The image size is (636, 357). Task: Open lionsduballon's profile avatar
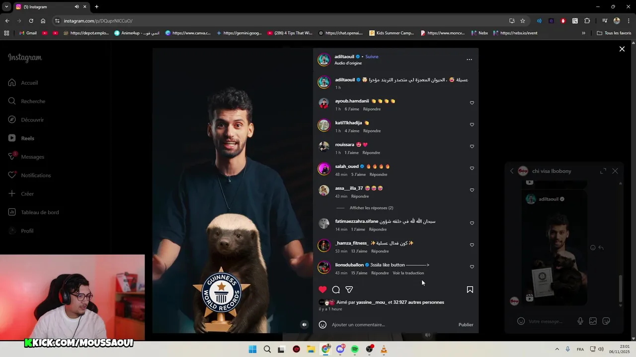[324, 268]
